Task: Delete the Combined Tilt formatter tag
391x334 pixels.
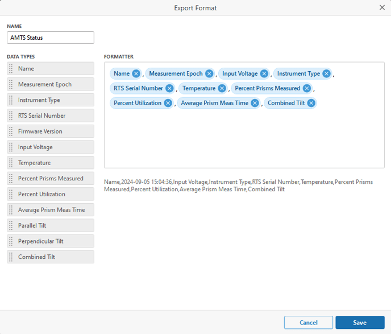Action: tap(311, 103)
